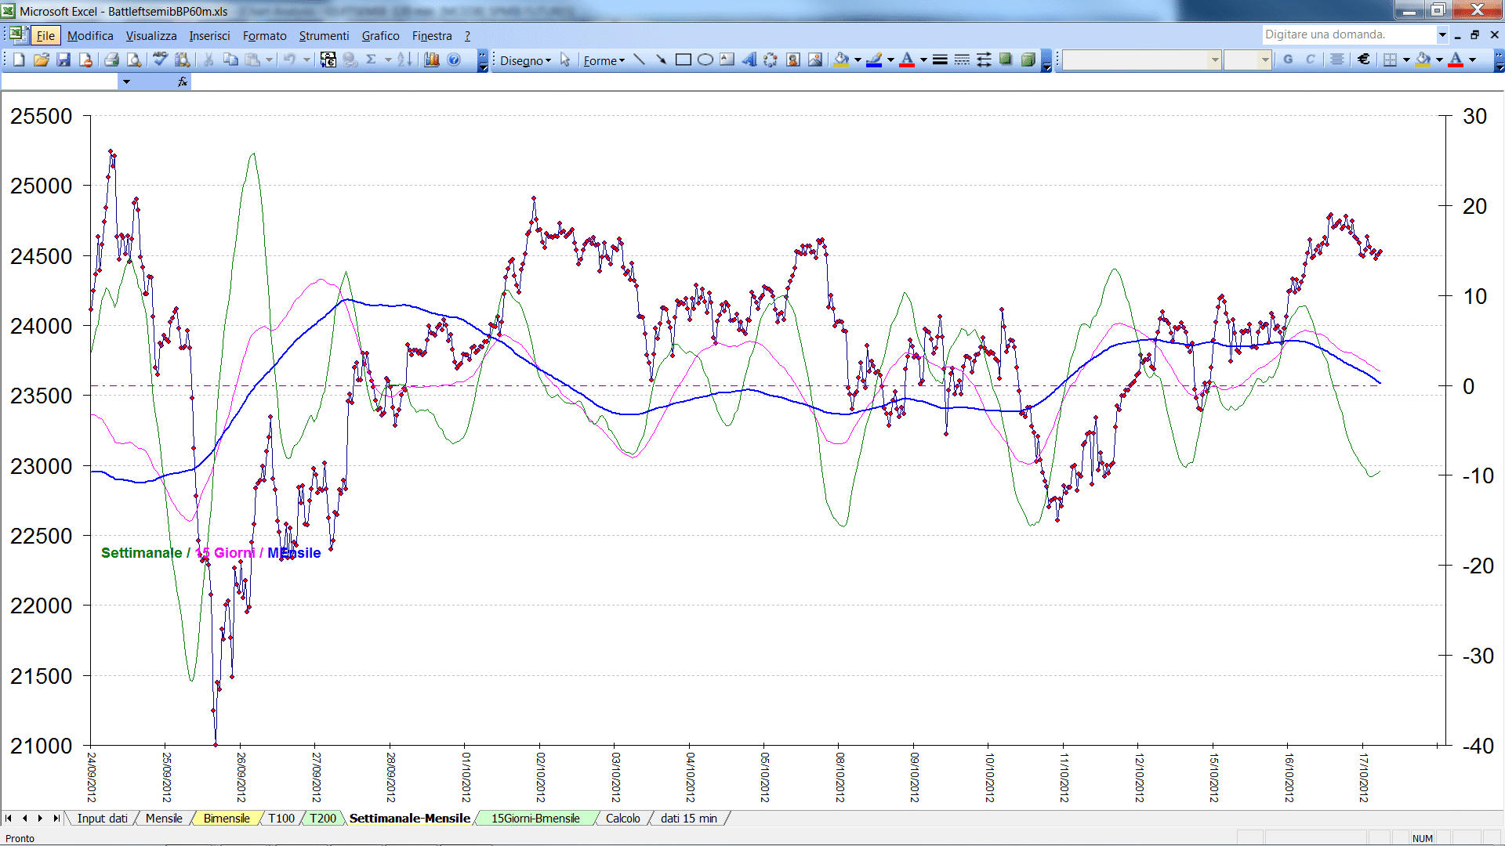The width and height of the screenshot is (1505, 846).
Task: Create a new blank workbook
Action: click(x=19, y=60)
